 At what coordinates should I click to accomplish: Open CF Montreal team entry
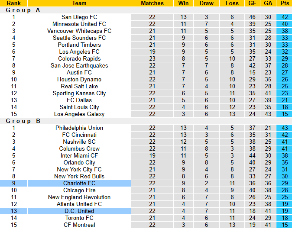(79, 225)
